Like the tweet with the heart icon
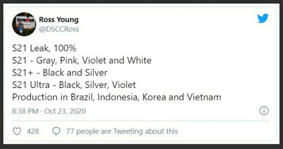283x149 pixels. (x=17, y=131)
